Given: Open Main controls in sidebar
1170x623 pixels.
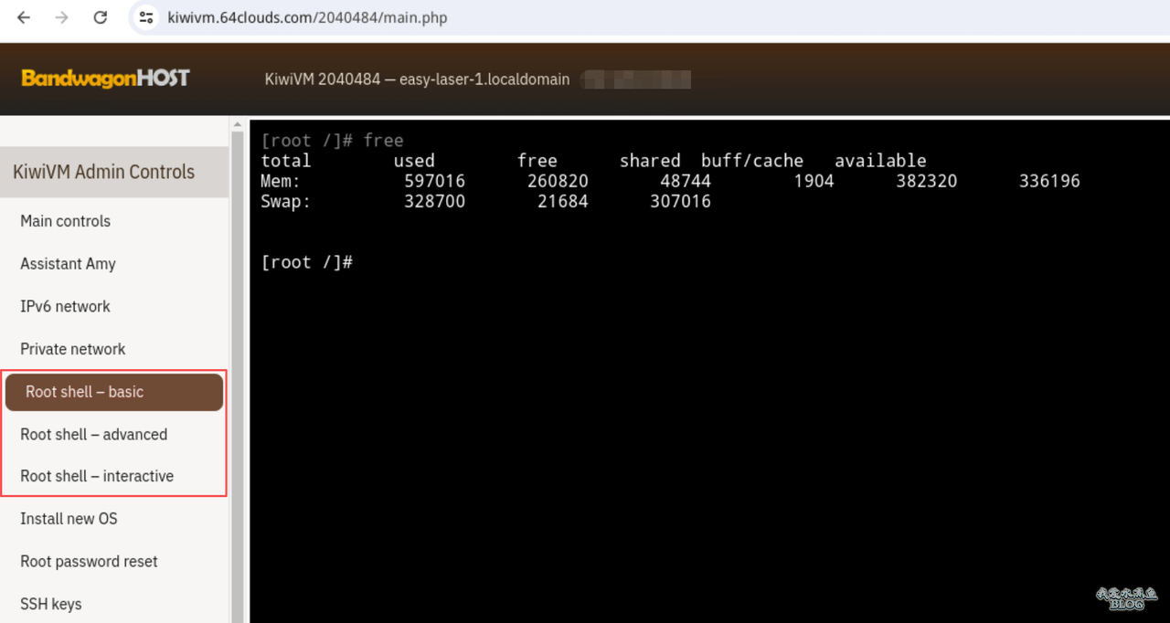Looking at the screenshot, I should point(65,221).
